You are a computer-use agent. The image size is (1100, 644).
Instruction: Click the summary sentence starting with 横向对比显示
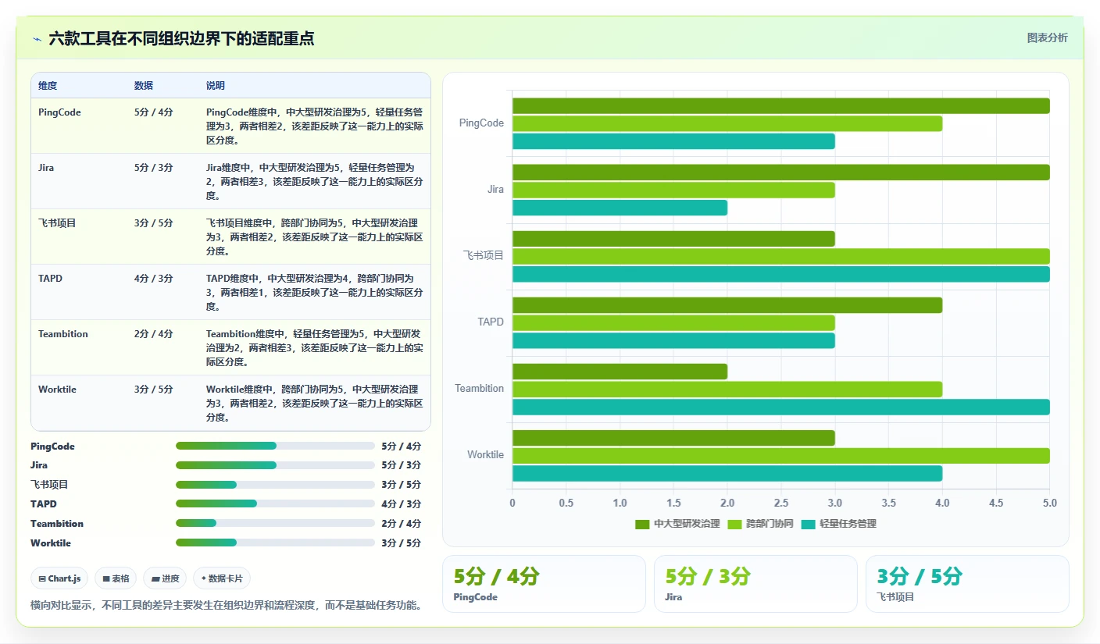pyautogui.click(x=227, y=605)
